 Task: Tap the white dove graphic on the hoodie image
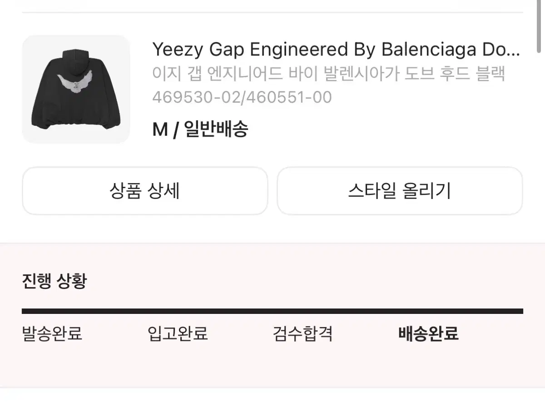75,84
